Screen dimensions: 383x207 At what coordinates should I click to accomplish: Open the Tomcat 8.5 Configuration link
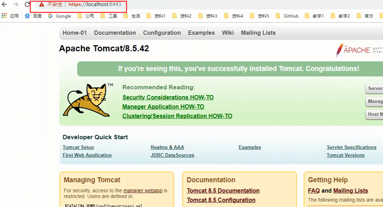click(x=221, y=200)
